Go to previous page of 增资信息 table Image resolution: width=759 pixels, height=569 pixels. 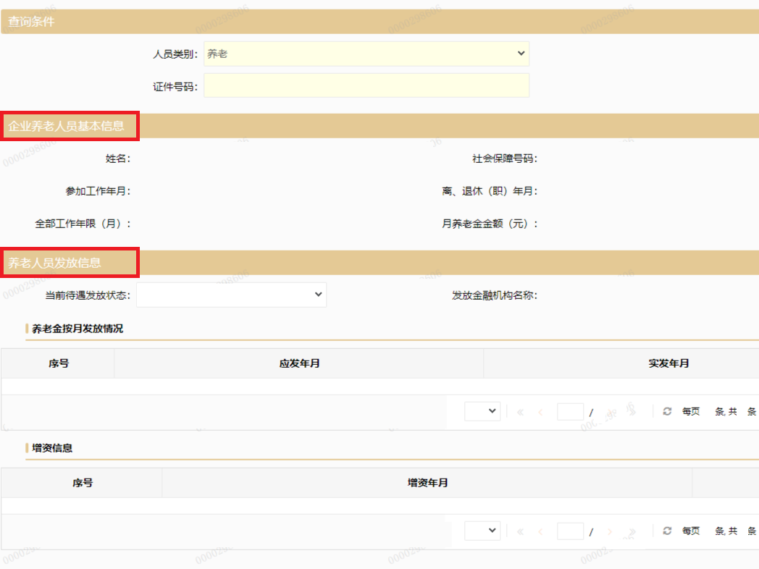(540, 531)
